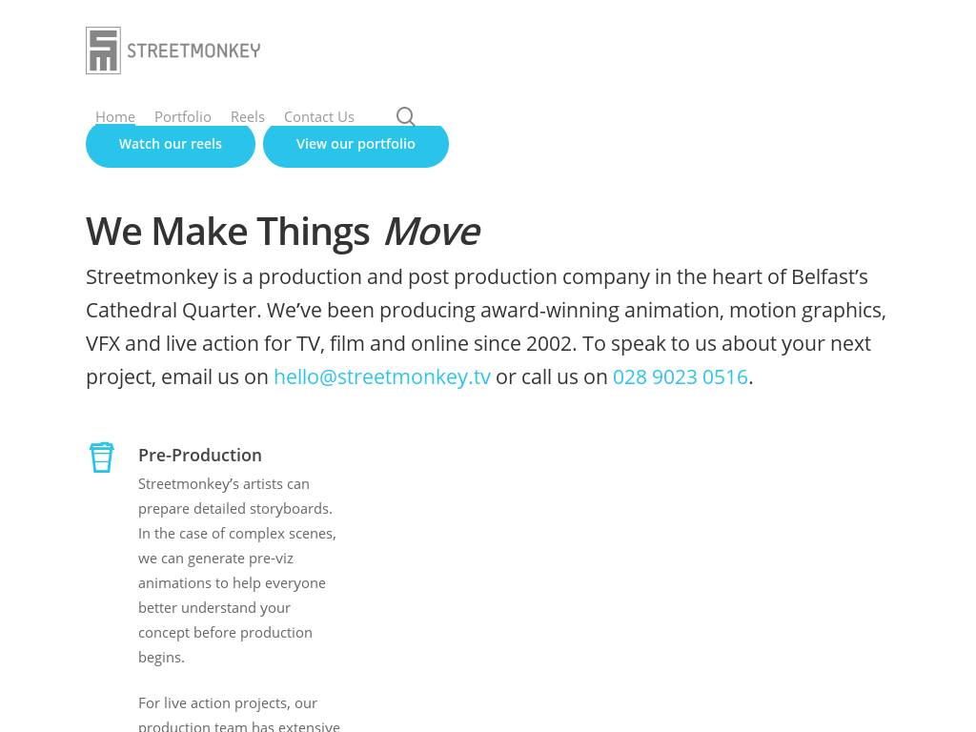The width and height of the screenshot is (976, 732).
Task: Click the Streetmonkey square logo icon
Action: coord(103,51)
